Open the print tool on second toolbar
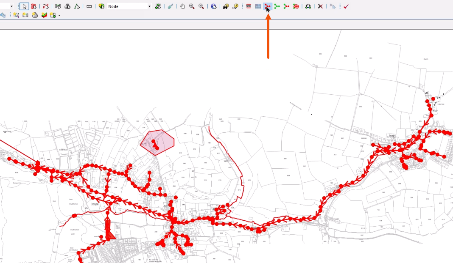The height and width of the screenshot is (263, 453). point(35,16)
